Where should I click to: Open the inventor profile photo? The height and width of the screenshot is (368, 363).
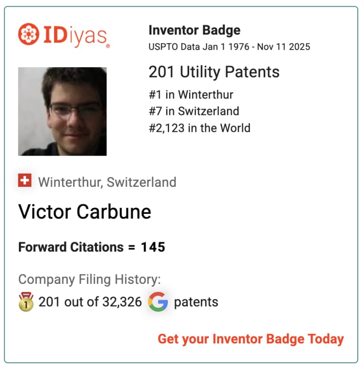(62, 112)
